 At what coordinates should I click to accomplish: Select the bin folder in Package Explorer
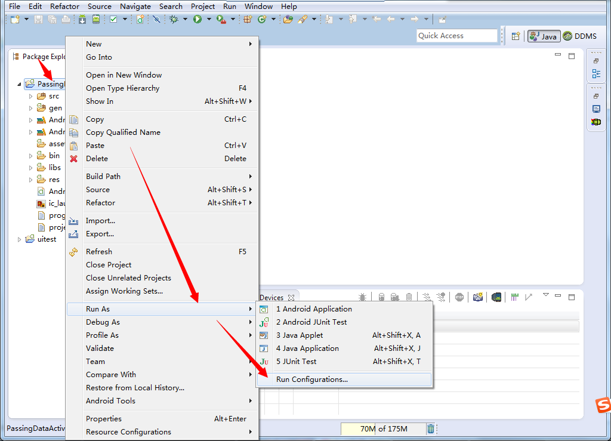[x=49, y=155]
